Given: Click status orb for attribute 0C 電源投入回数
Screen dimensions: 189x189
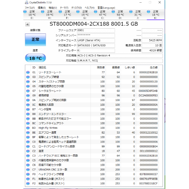Looking at the screenshot, I should coord(28,105).
